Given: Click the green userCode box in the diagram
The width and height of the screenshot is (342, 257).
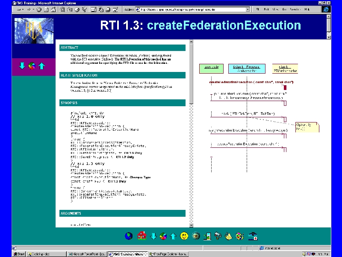Looking at the screenshot, I should [x=211, y=69].
